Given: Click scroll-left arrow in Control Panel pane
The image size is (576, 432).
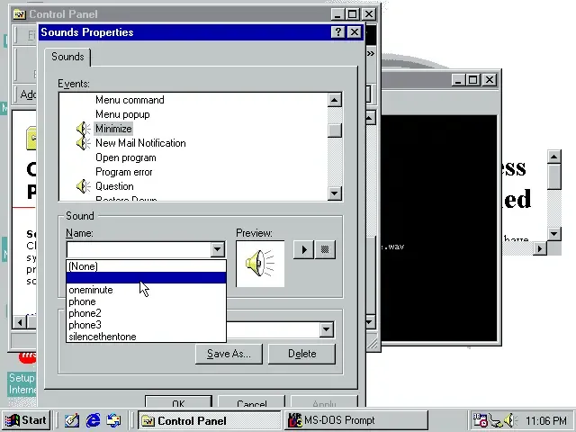Looking at the screenshot, I should 20,322.
